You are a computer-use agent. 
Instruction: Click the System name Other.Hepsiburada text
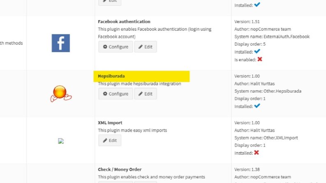[268, 91]
